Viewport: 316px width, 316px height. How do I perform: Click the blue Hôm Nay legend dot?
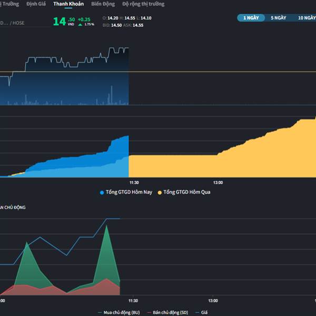[102, 193]
